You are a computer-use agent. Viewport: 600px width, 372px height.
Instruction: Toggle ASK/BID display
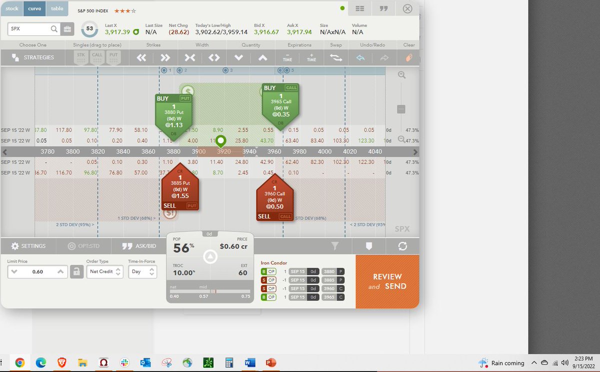click(139, 246)
